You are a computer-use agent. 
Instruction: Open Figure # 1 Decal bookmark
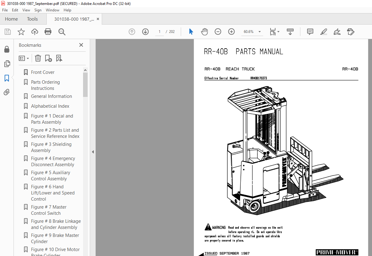52,119
